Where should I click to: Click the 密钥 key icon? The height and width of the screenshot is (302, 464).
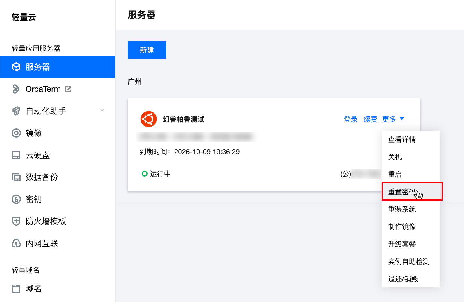point(16,199)
